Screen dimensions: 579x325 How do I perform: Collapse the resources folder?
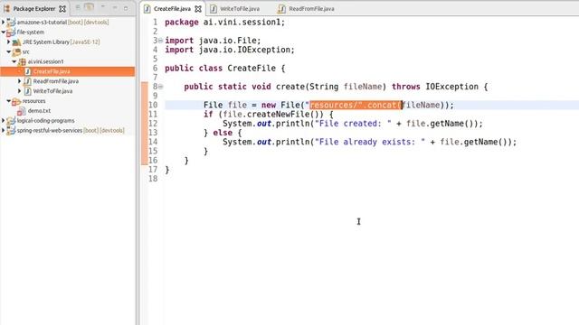[x=8, y=101]
